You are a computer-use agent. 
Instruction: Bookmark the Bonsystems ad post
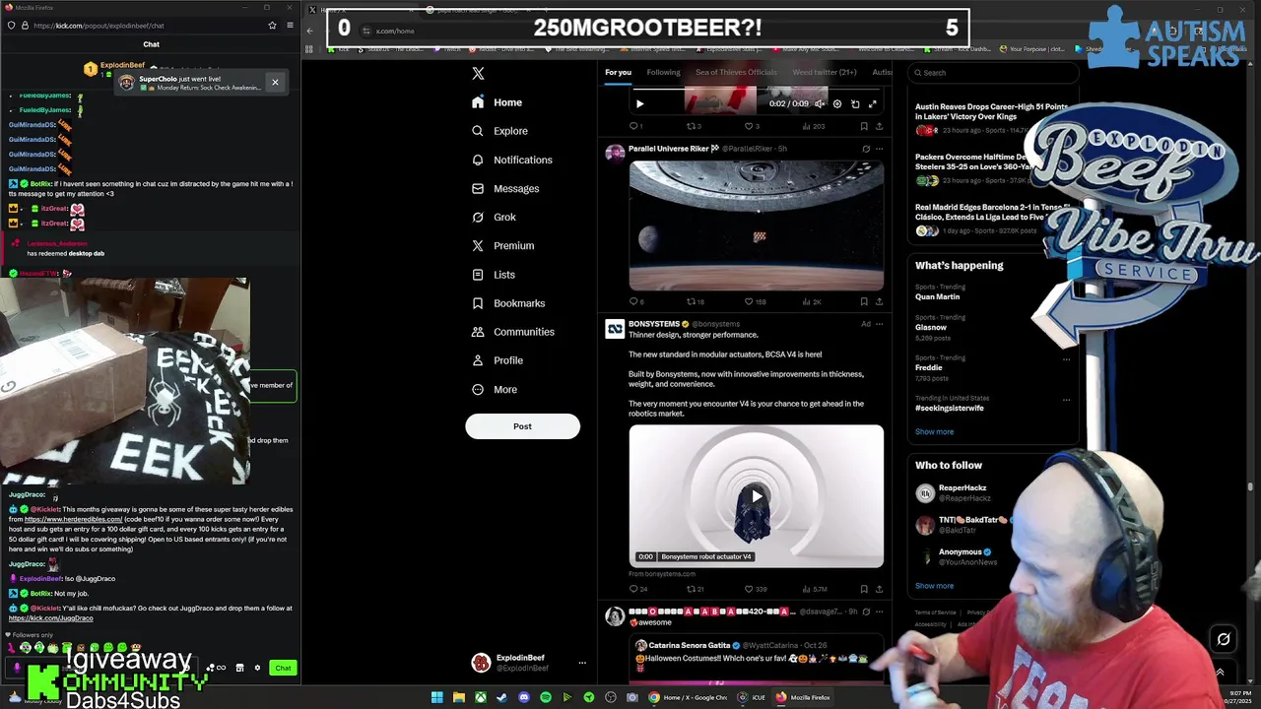pyautogui.click(x=864, y=589)
